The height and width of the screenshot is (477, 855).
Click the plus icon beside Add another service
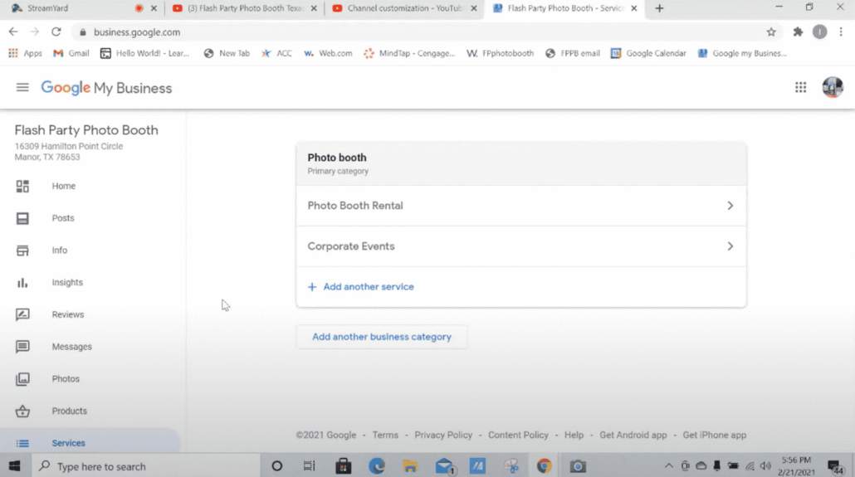coord(312,287)
